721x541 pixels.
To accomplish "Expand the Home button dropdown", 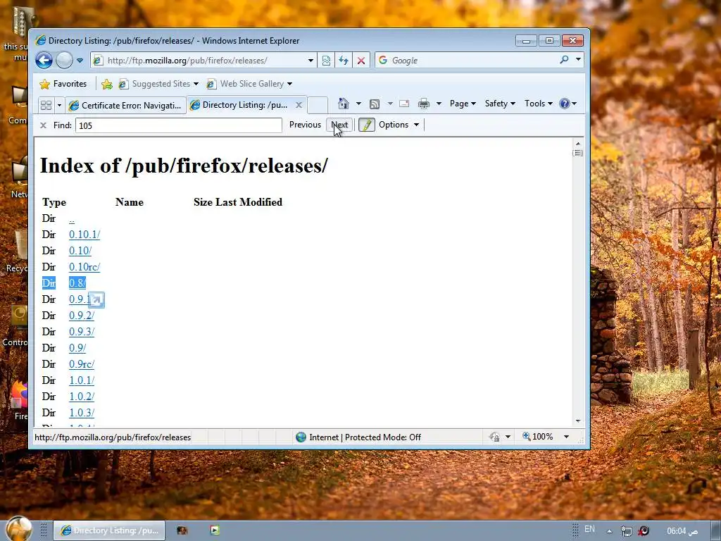I will click(x=358, y=104).
